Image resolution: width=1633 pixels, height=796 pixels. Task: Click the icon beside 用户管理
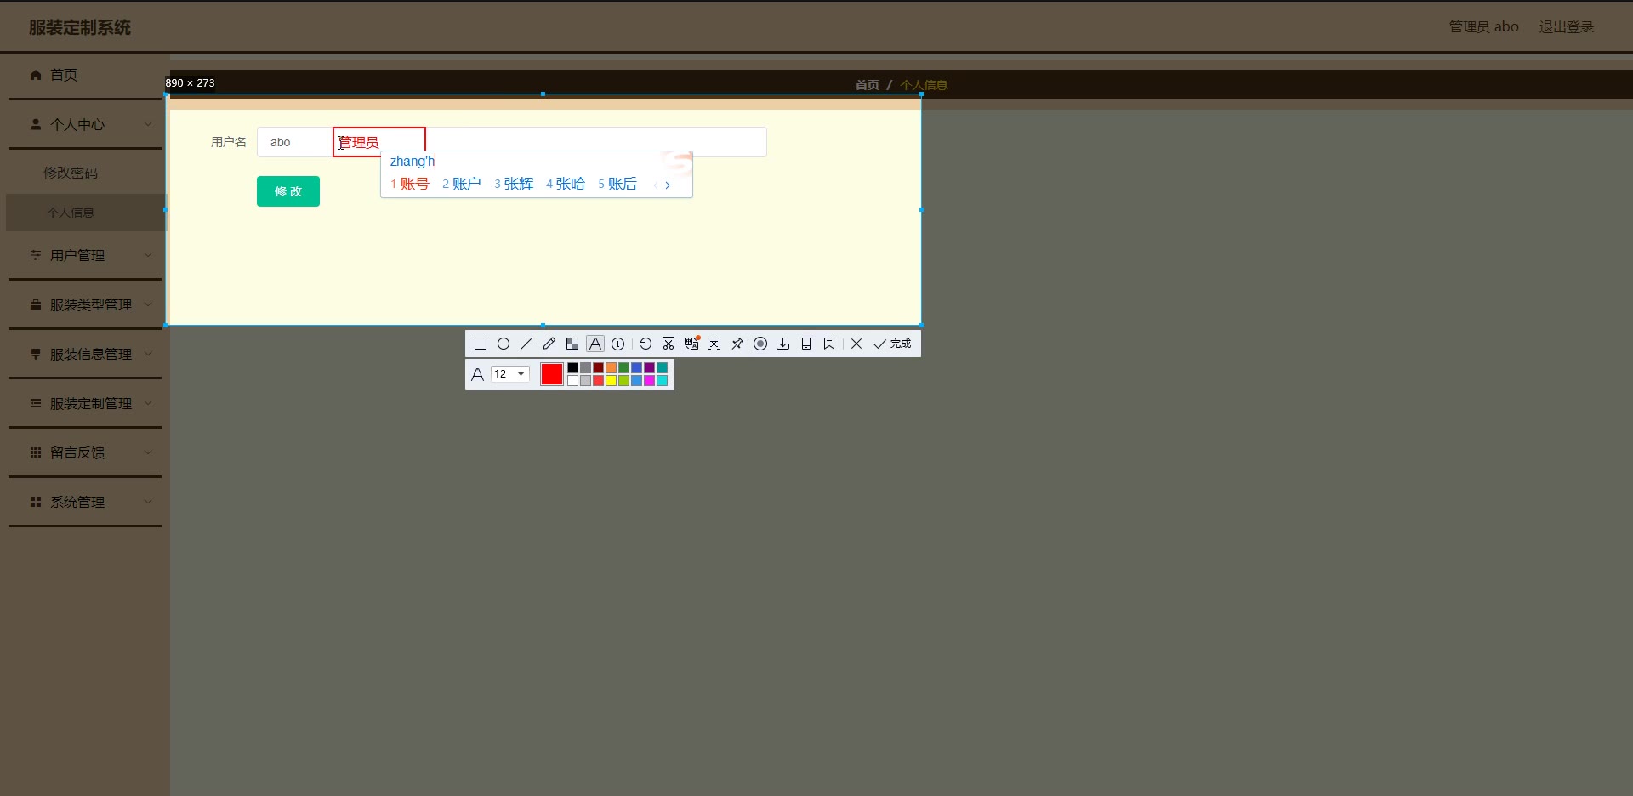(36, 255)
